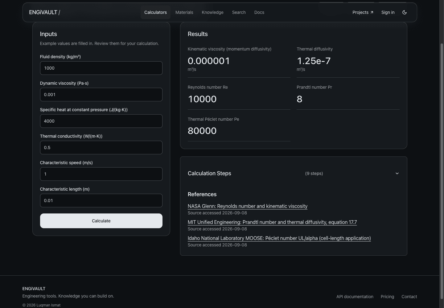Viewport: 444px width, 308px height.
Task: Select the Reynolds number value 10000
Action: [202, 99]
